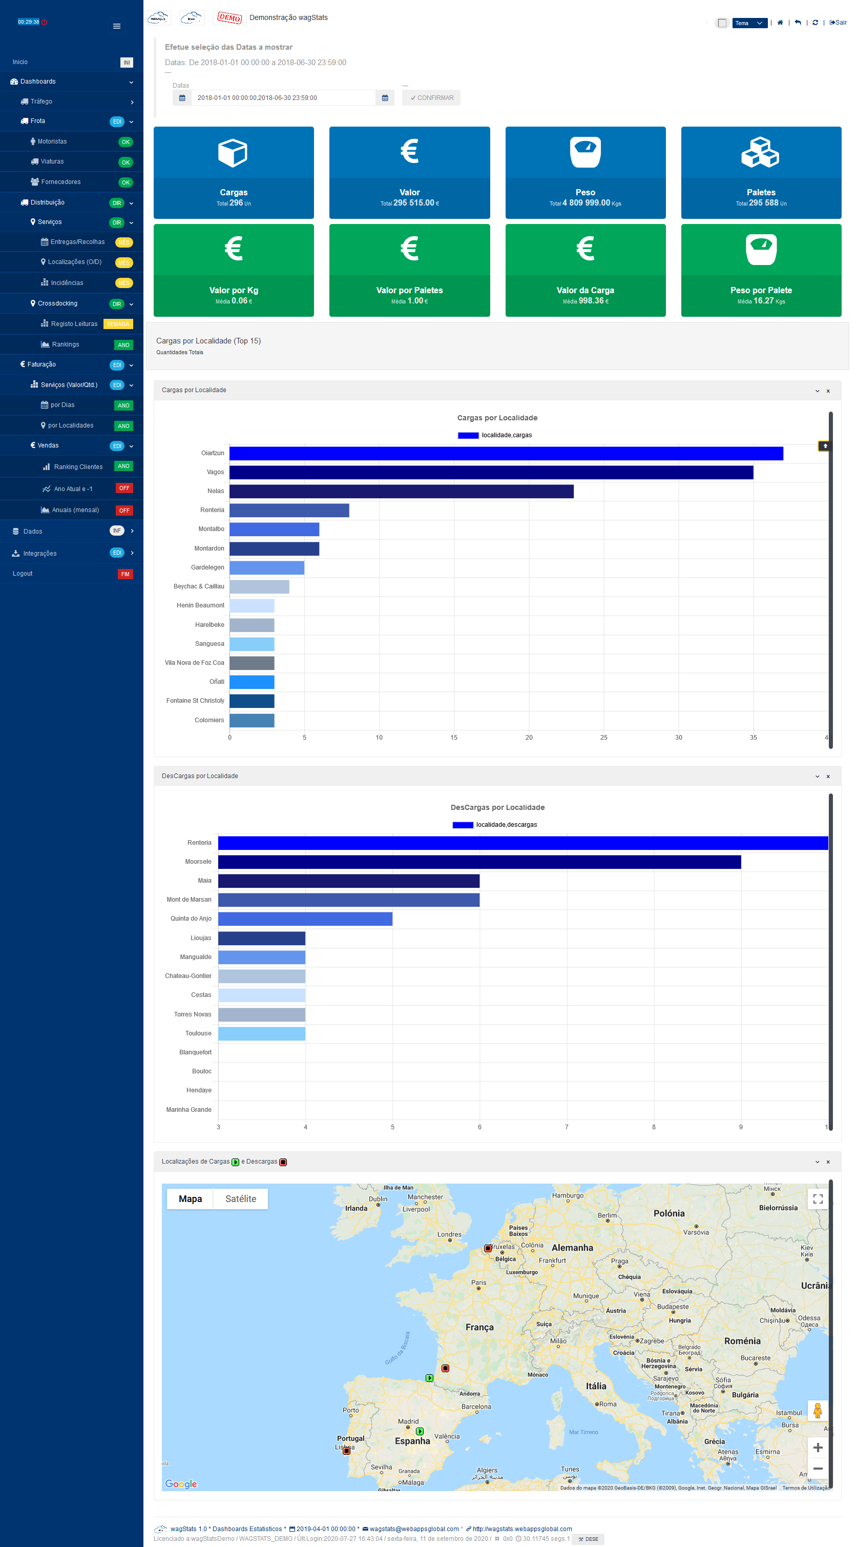The height and width of the screenshot is (1547, 857).
Task: Click Logout in the sidebar
Action: click(71, 574)
